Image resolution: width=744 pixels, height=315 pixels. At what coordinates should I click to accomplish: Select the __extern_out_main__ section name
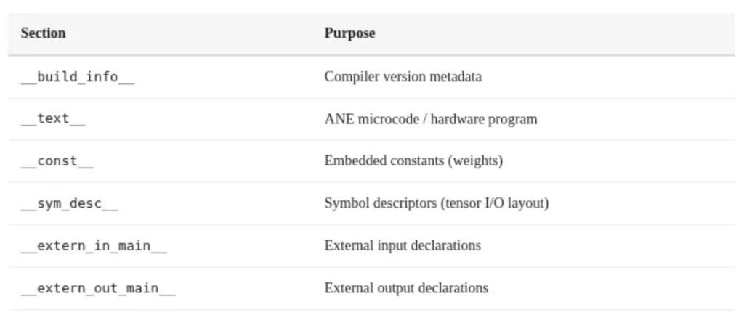click(97, 288)
